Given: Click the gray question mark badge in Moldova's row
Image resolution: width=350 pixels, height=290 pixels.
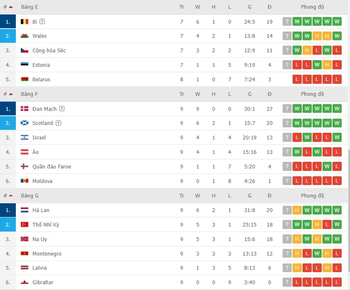Looking at the screenshot, I should (x=287, y=181).
